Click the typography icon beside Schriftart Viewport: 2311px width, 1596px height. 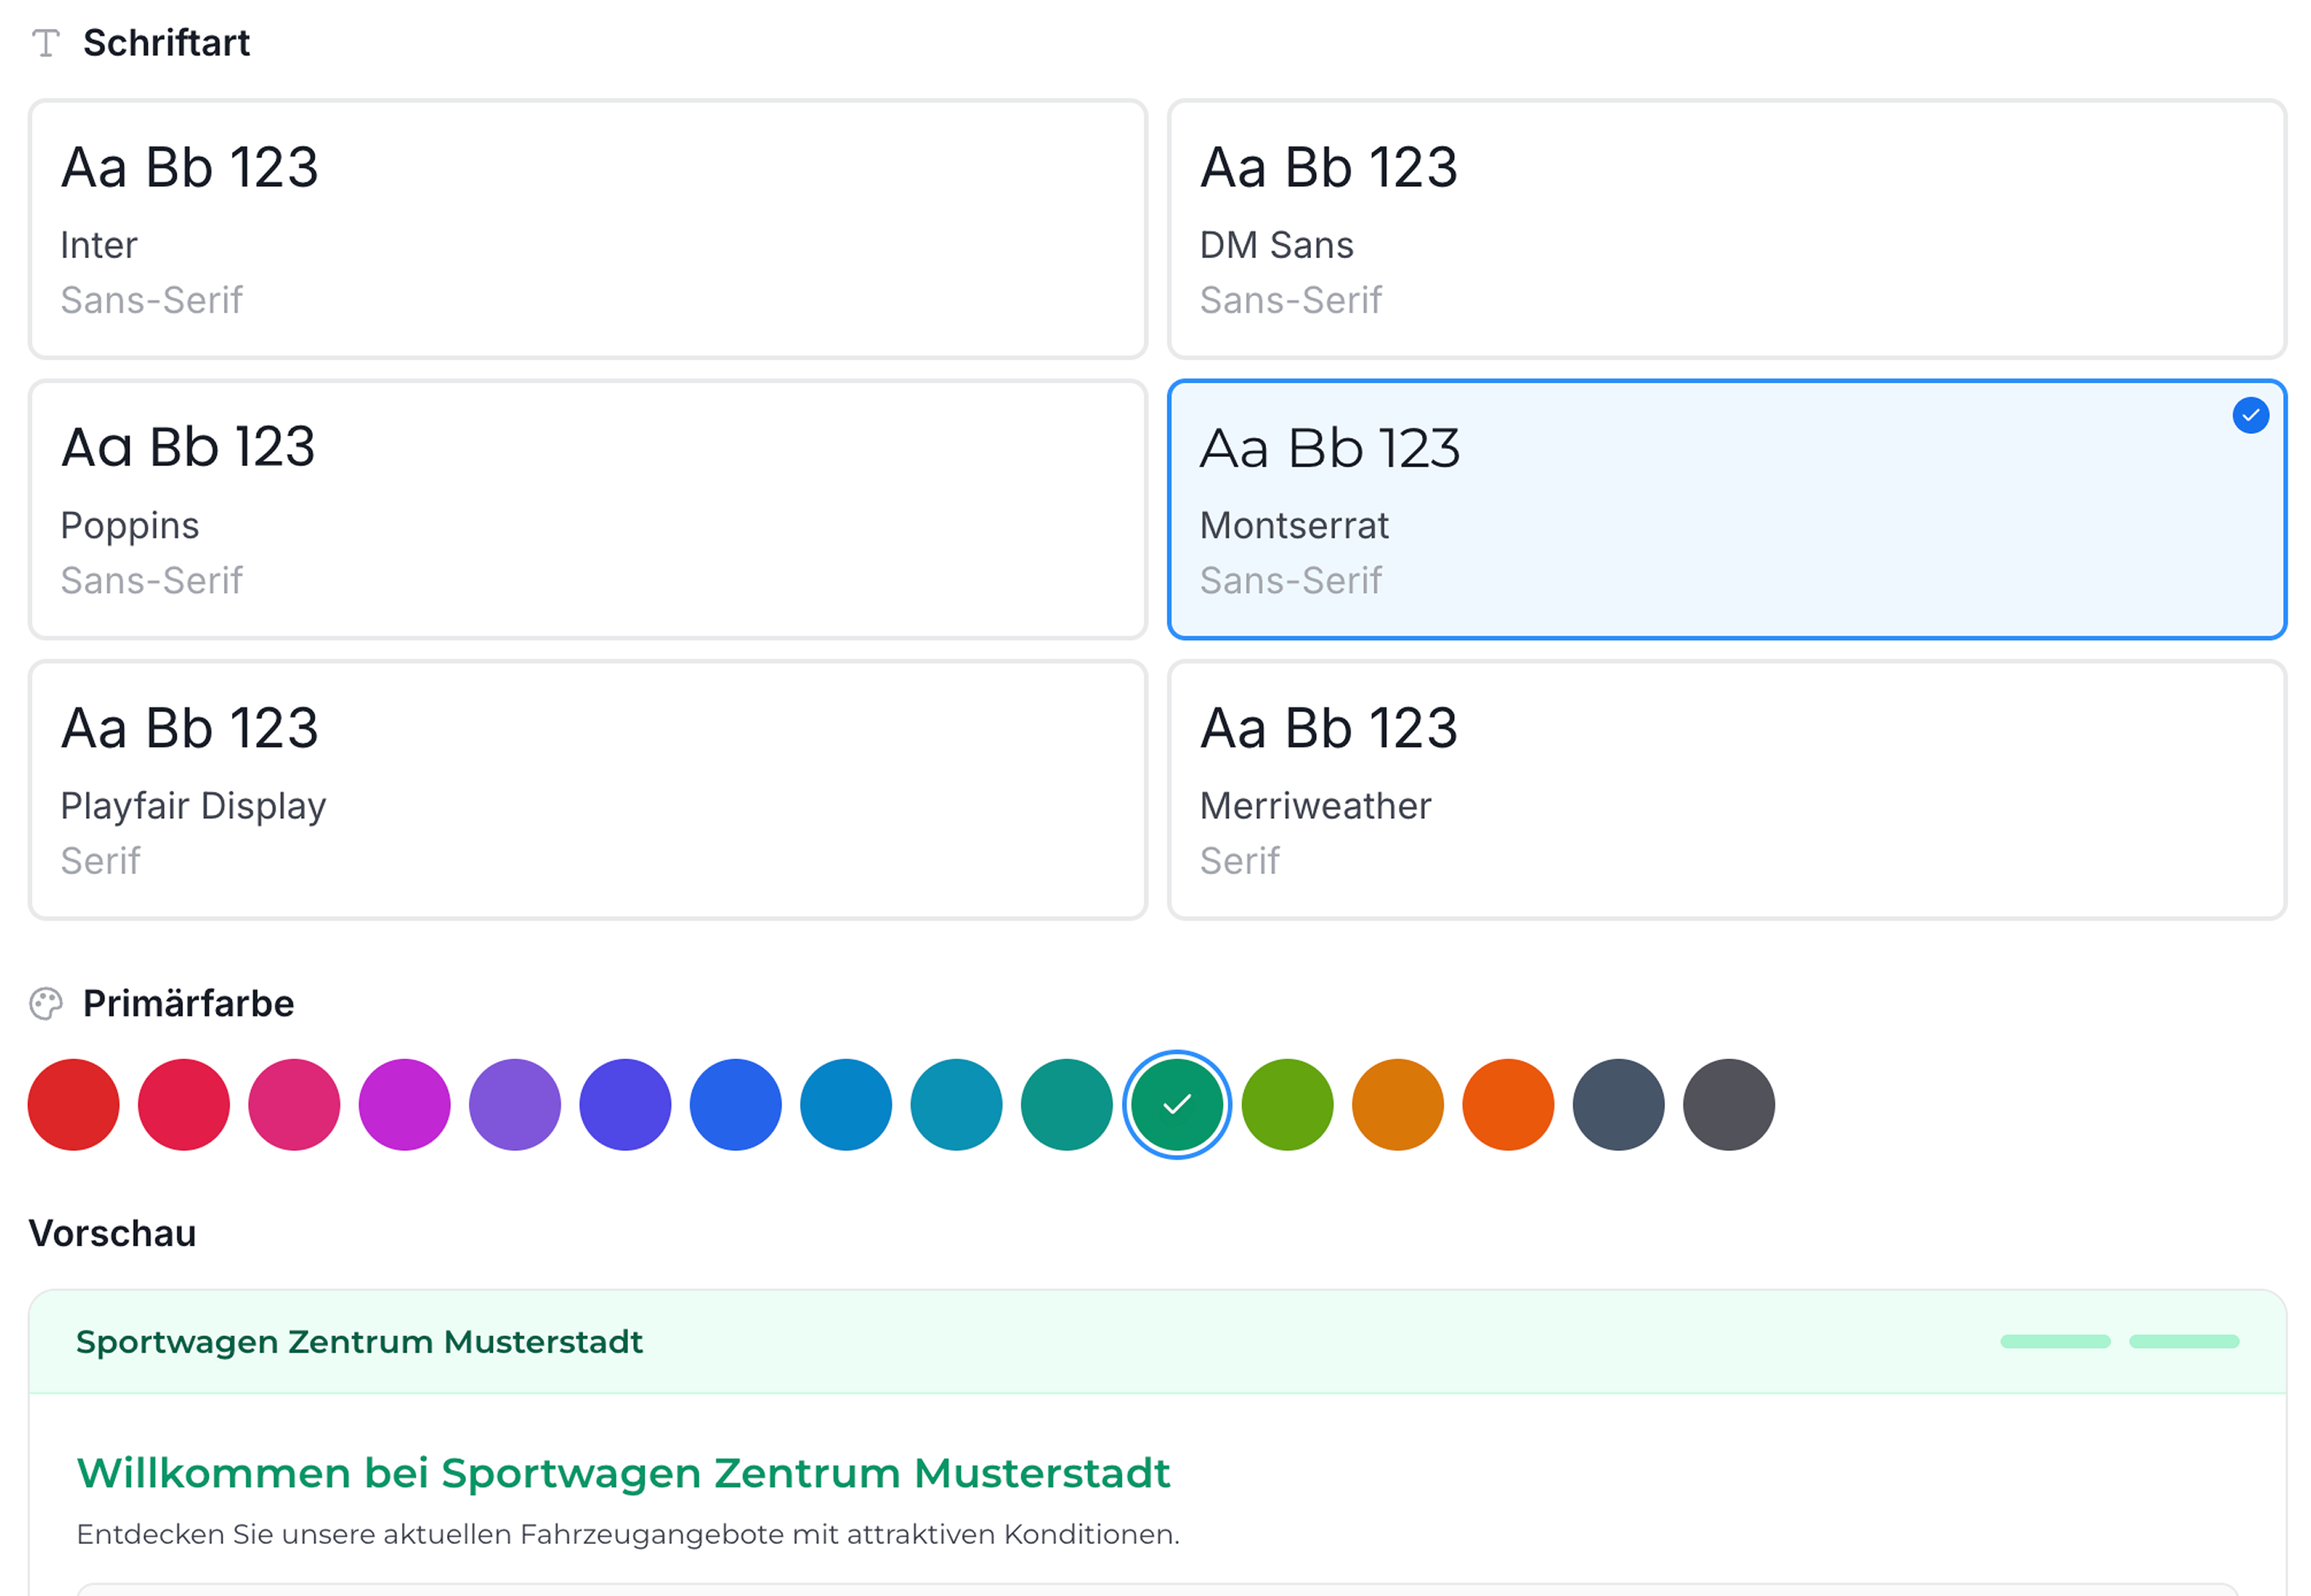(46, 43)
